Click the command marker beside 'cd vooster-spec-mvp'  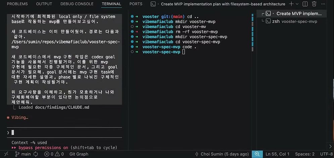[132, 42]
